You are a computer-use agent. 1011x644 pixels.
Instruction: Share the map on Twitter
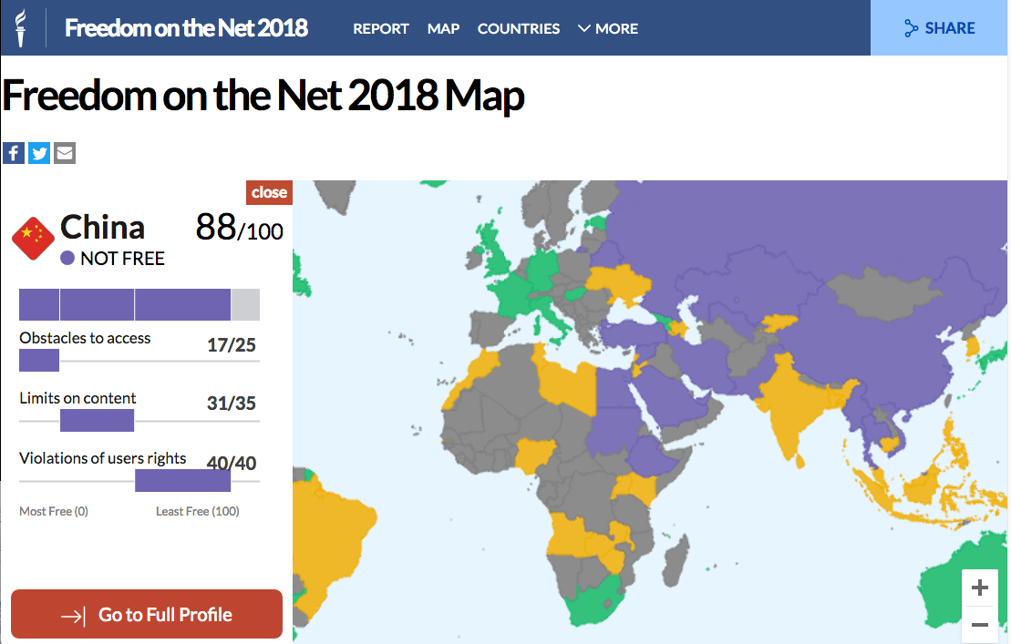coord(39,153)
